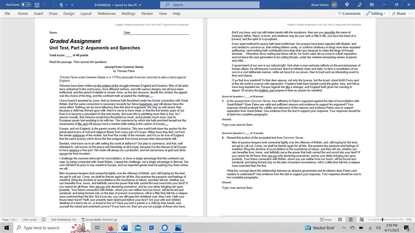Open the Photos app on taskbar
Image resolution: width=415 pixels, height=233 pixels.
pyautogui.click(x=178, y=228)
